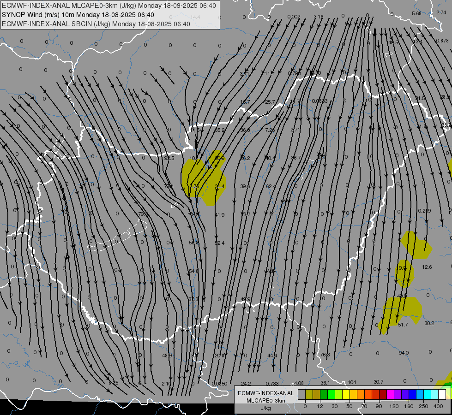Image resolution: width=452 pixels, height=415 pixels.
Task: Click the map value 6.25
Action: pos(113,383)
